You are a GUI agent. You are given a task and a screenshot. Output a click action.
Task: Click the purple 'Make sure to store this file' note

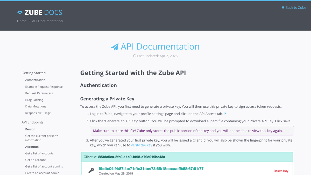click(192, 131)
